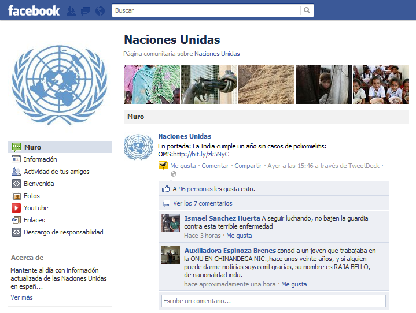Open the Ayer a las 15:46 timestamp

(x=290, y=166)
